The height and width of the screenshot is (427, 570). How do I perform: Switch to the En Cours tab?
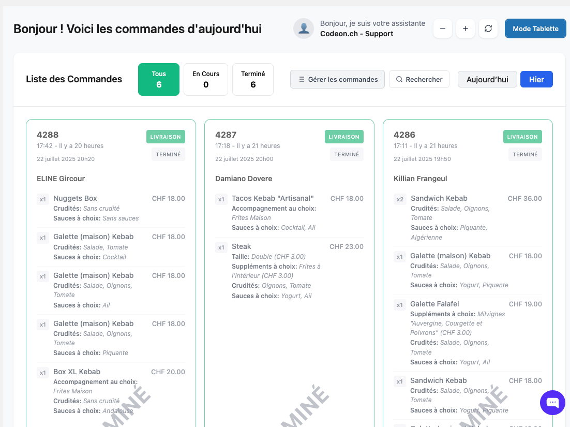[206, 79]
